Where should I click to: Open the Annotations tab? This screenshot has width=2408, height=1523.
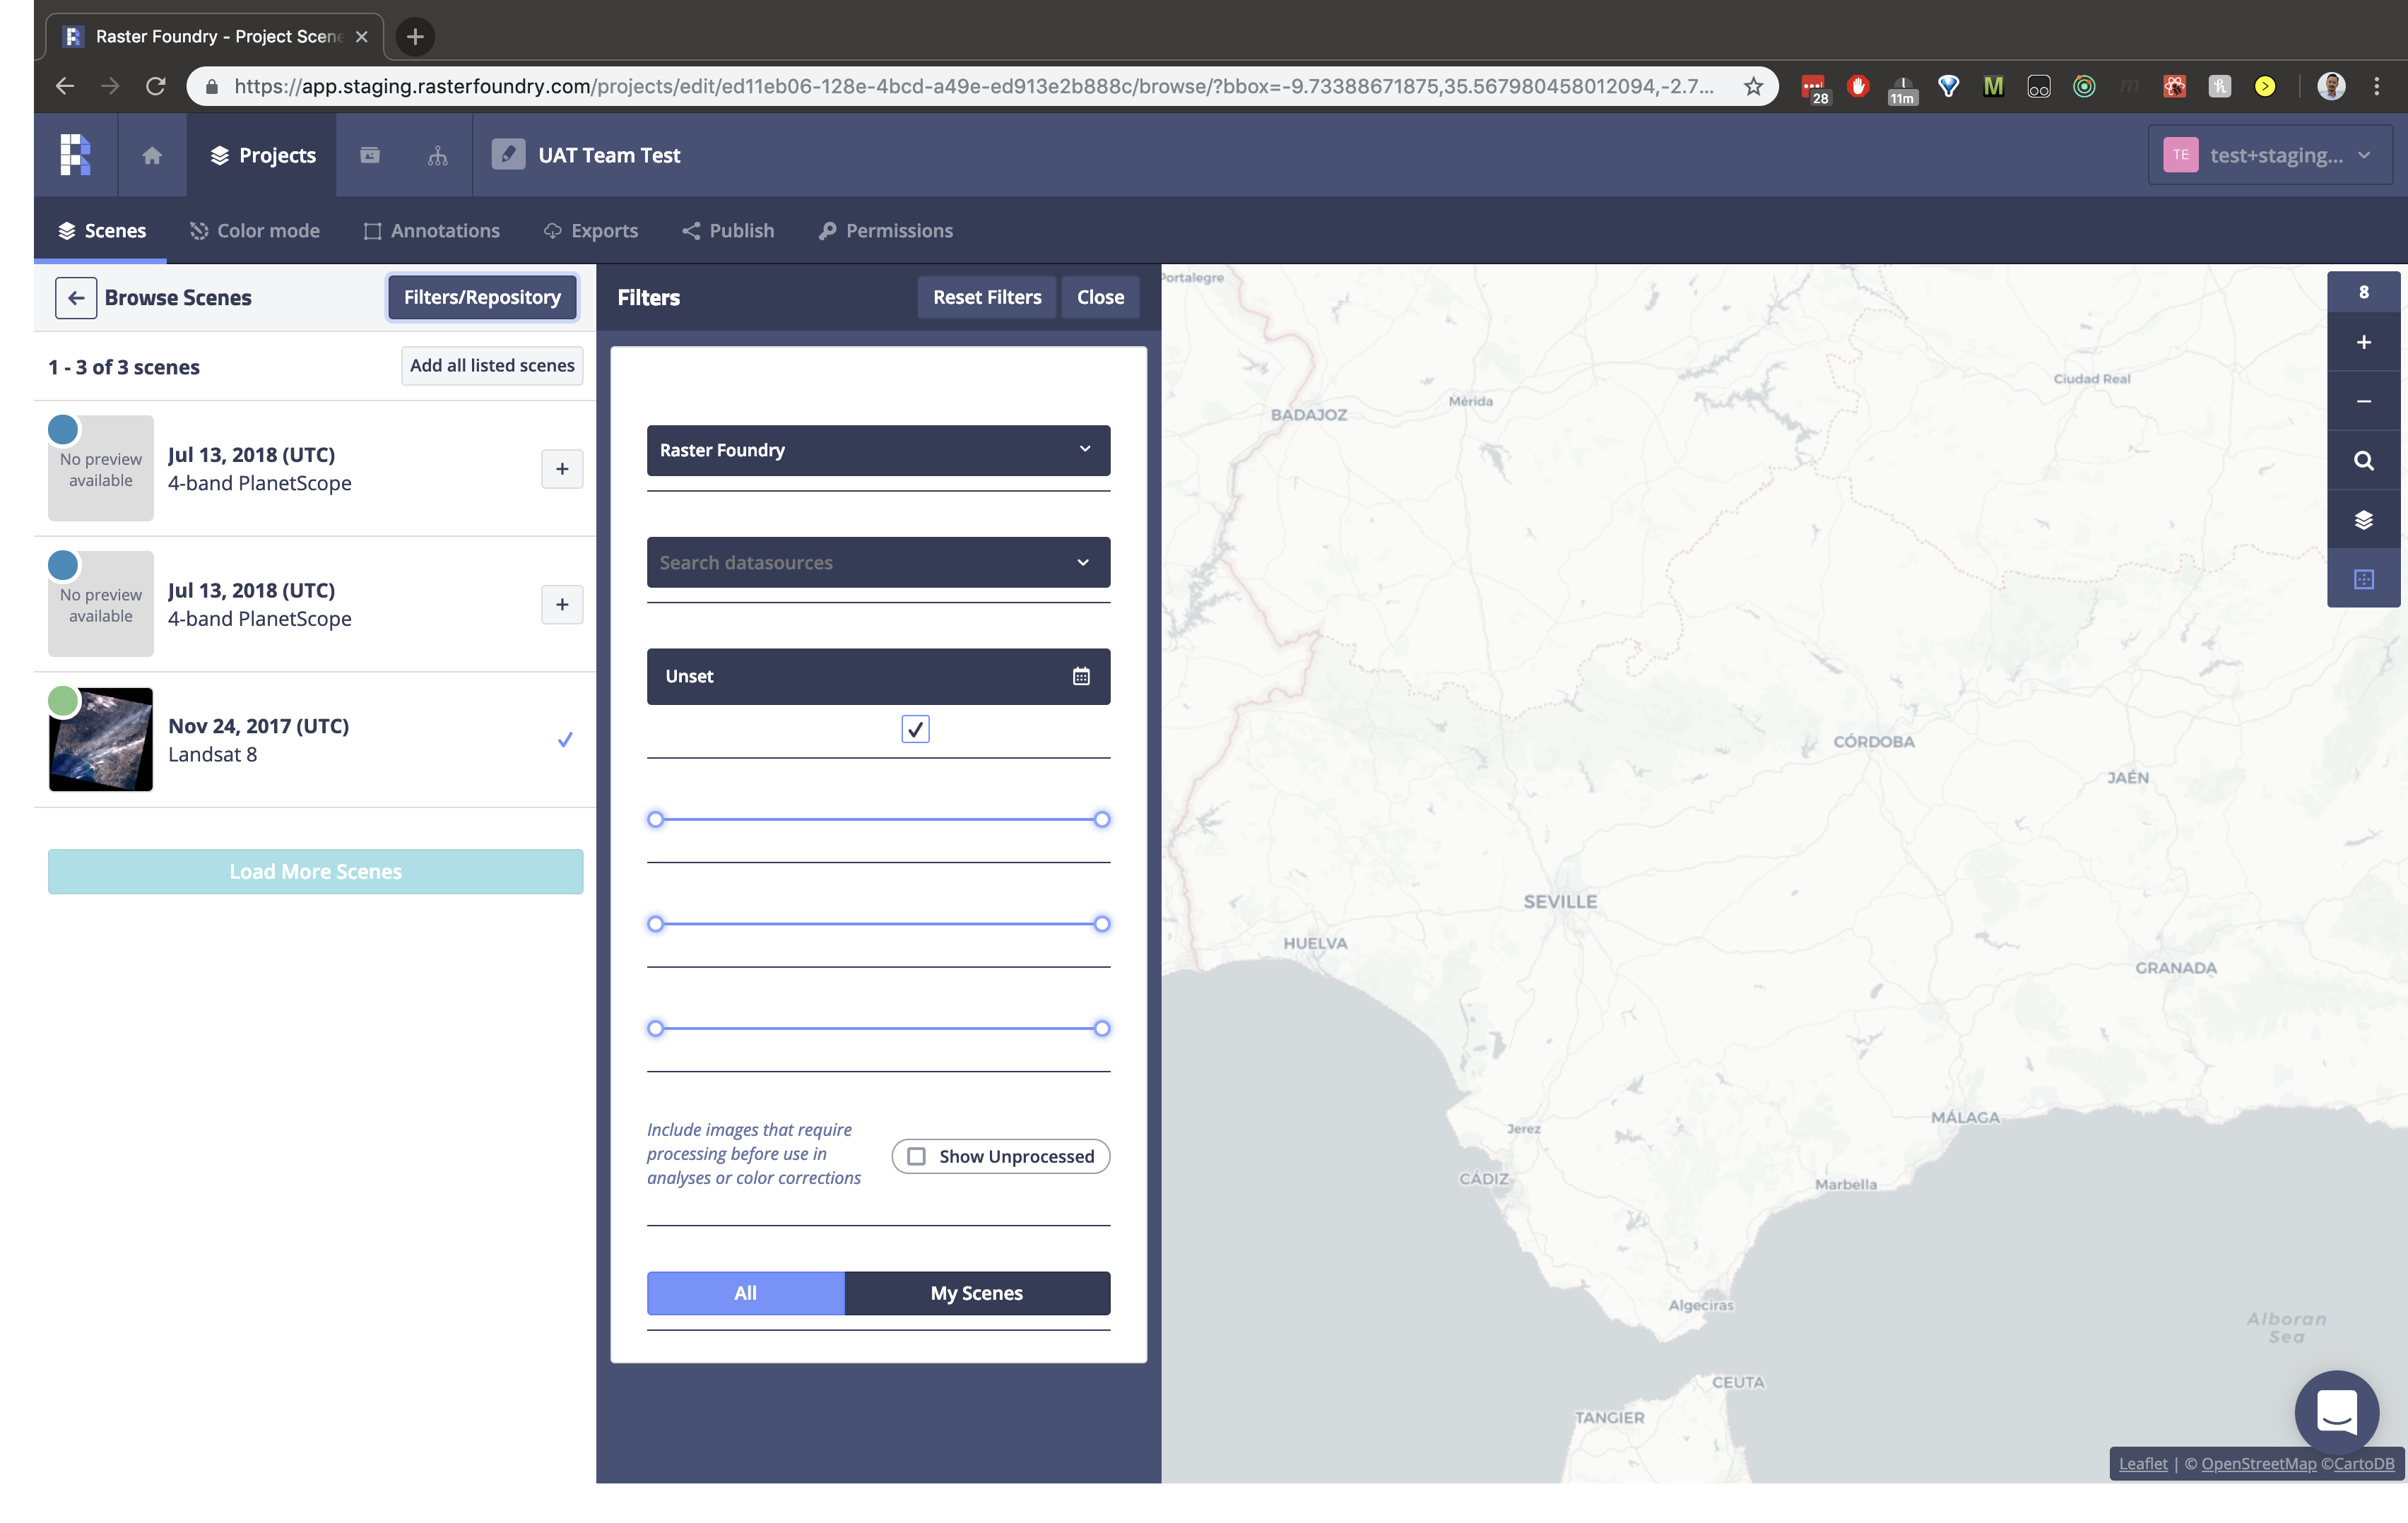pos(431,230)
